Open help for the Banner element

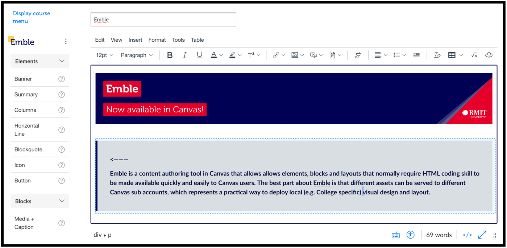62,79
